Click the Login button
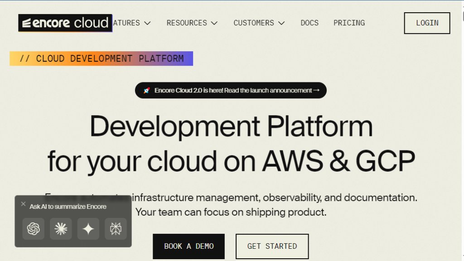 (427, 23)
